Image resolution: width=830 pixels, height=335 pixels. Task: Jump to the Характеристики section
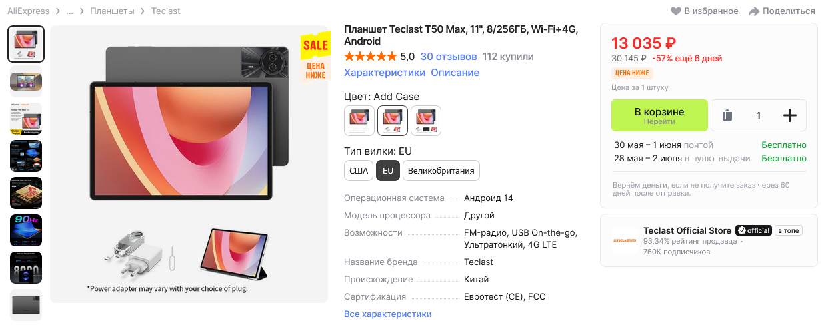point(385,73)
